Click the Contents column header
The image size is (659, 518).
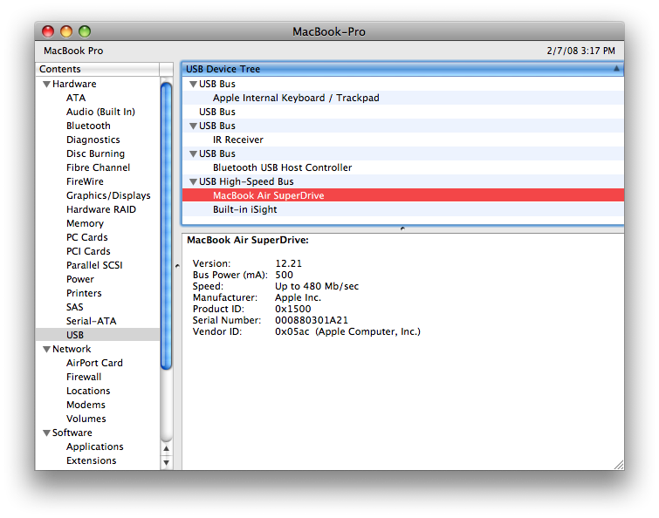pos(98,69)
